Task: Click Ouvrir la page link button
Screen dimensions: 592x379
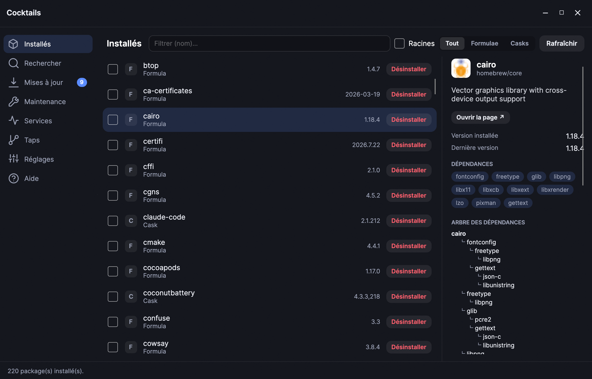Action: pos(480,117)
